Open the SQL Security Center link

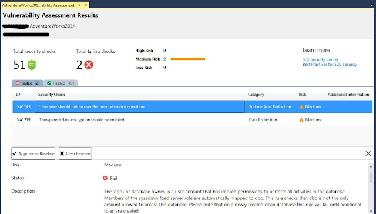320,59
